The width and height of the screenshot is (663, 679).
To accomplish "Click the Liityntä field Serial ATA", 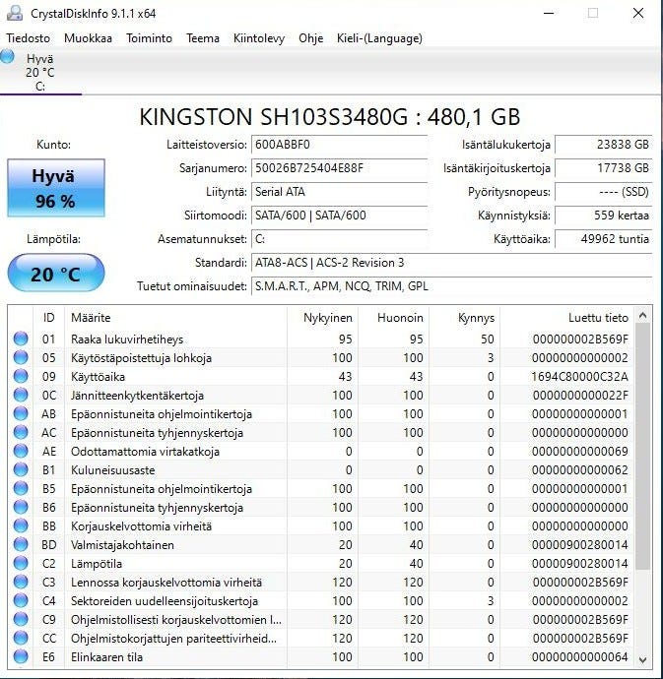I will click(339, 192).
